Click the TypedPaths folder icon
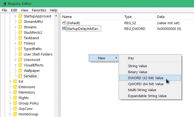The image size is (194, 117). pyautogui.click(x=20, y=49)
